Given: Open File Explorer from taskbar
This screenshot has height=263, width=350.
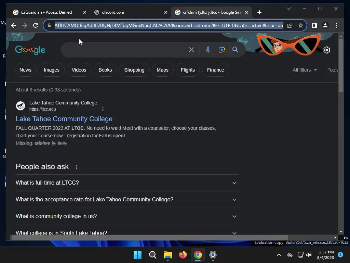Looking at the screenshot, I should (x=167, y=255).
